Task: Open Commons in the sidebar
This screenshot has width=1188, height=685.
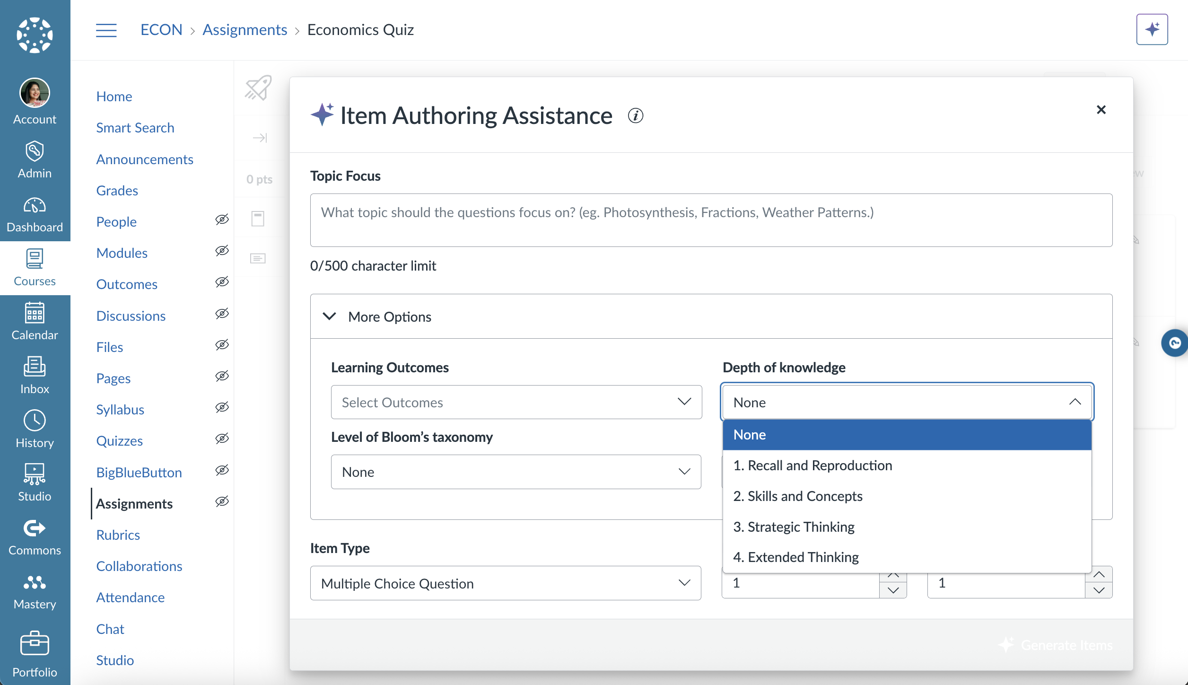Action: tap(35, 537)
